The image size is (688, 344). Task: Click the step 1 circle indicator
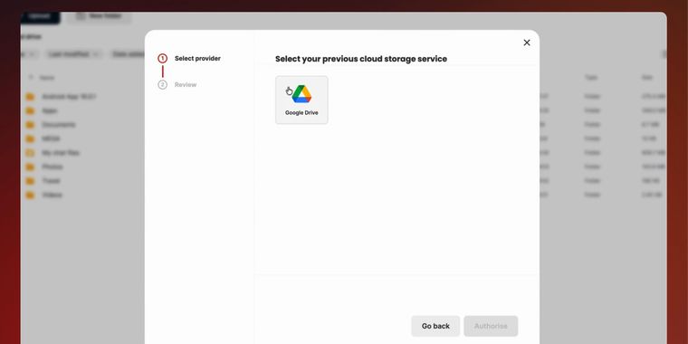[x=162, y=58]
